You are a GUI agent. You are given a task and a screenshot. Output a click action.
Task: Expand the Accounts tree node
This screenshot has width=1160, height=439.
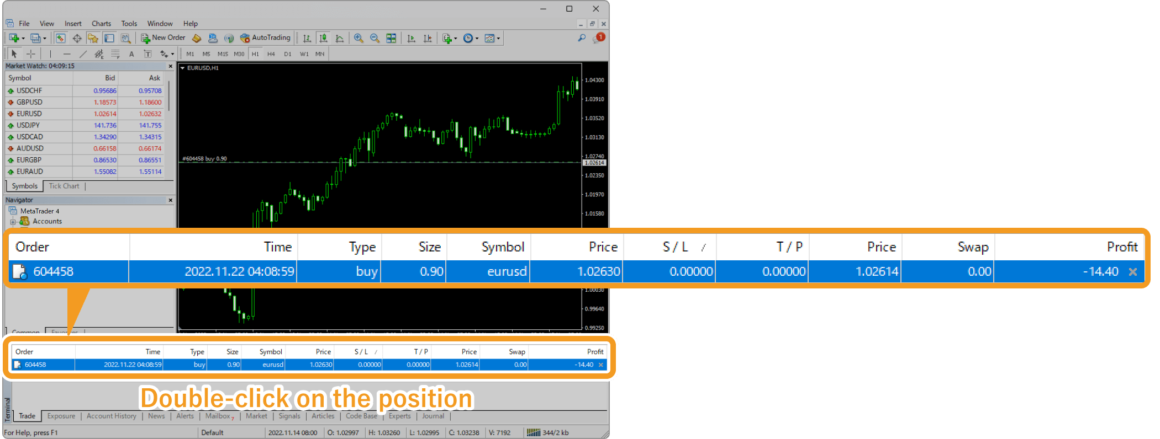[x=13, y=222]
